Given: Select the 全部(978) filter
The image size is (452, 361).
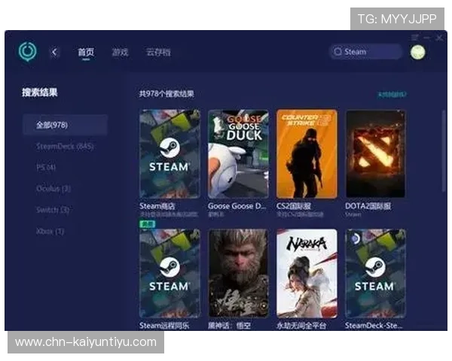Looking at the screenshot, I should [x=65, y=125].
